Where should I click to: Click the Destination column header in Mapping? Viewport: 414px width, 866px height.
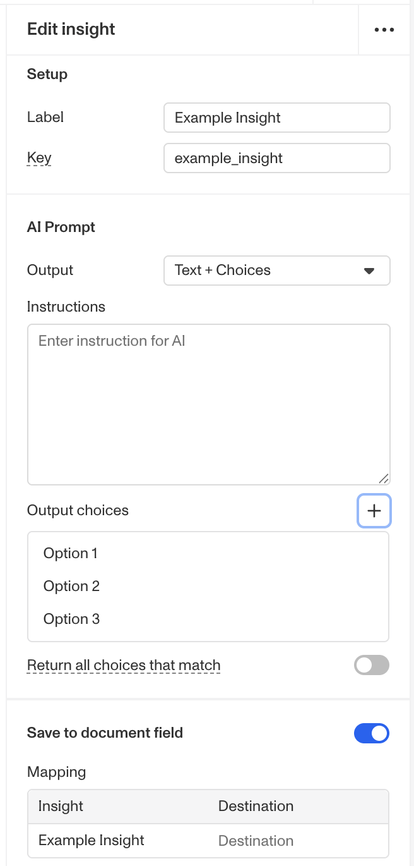pyautogui.click(x=256, y=807)
